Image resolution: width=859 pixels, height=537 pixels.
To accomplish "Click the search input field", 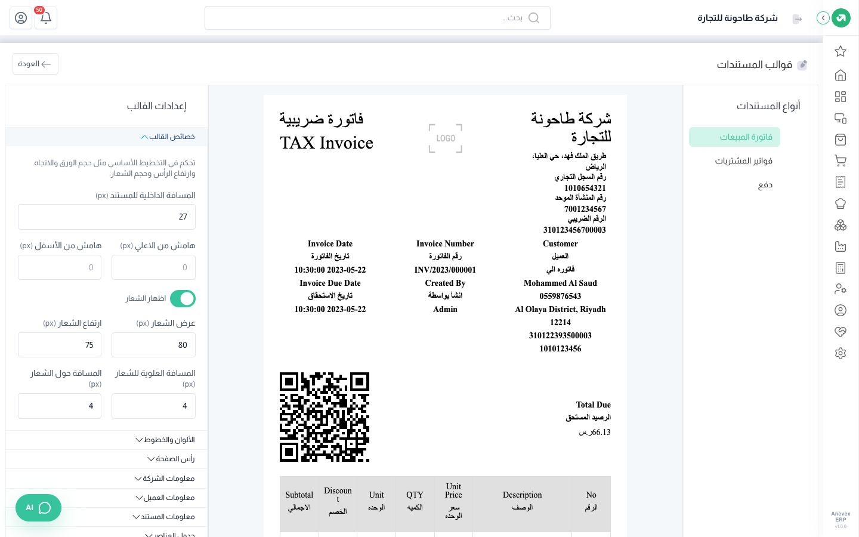I will click(x=377, y=18).
